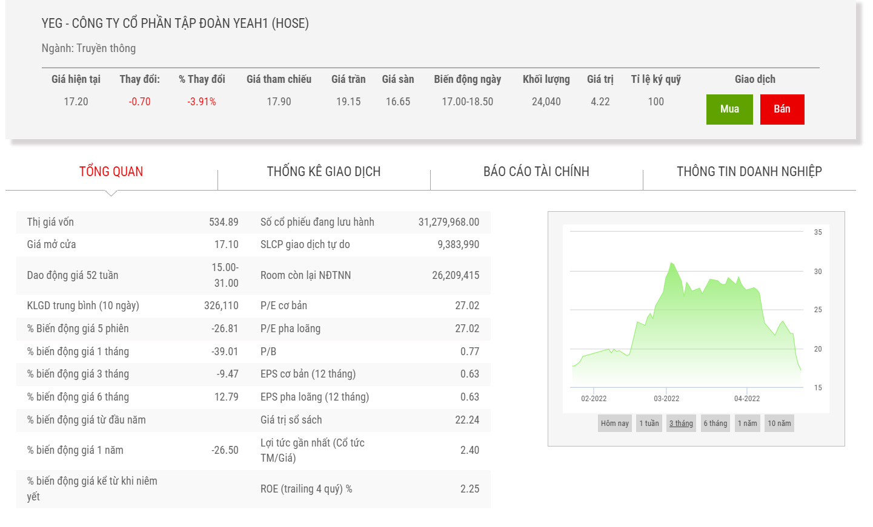Screen dimensions: 873x527
Task: Click the P/E cơ bản row
Action: point(370,306)
